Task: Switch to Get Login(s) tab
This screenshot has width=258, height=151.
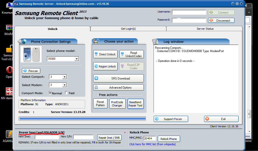Action: coord(128,29)
